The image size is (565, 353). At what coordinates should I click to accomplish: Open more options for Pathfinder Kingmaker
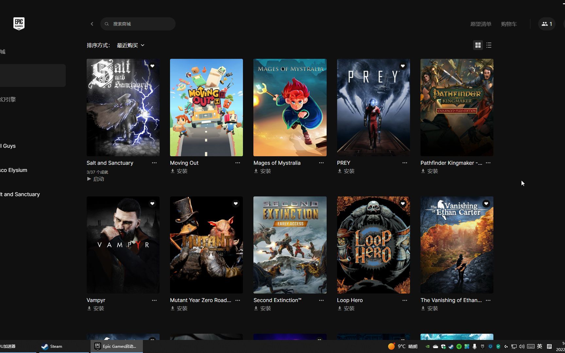488,163
